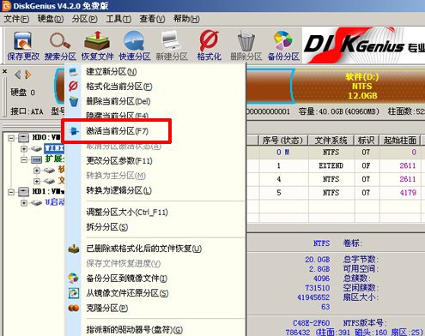The image size is (425, 336).
Task: Open the 文件(F) menu
Action: pos(16,19)
